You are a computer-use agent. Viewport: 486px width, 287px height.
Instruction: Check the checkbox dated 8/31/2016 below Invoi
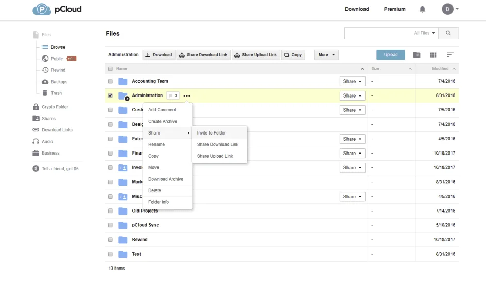[110, 182]
